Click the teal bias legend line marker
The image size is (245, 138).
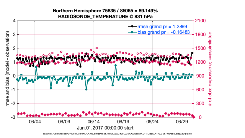click(132, 32)
